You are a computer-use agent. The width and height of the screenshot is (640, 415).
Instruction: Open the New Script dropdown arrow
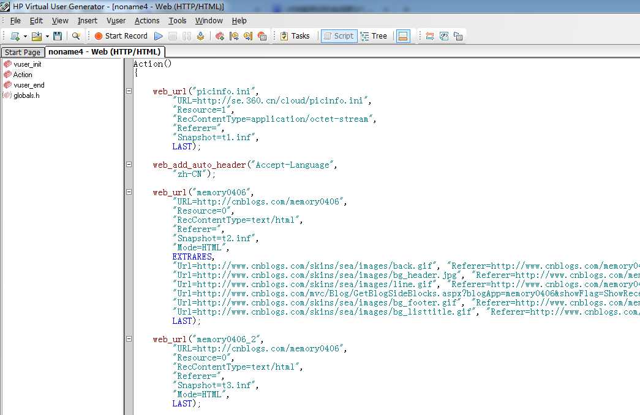click(x=25, y=36)
